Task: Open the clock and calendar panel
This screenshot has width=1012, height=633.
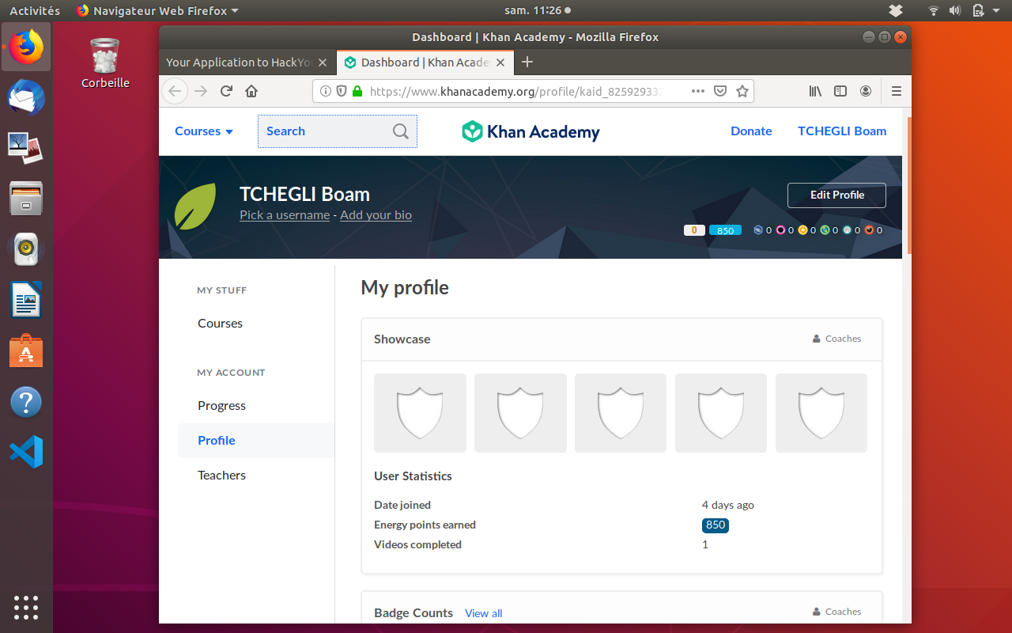Action: [538, 11]
